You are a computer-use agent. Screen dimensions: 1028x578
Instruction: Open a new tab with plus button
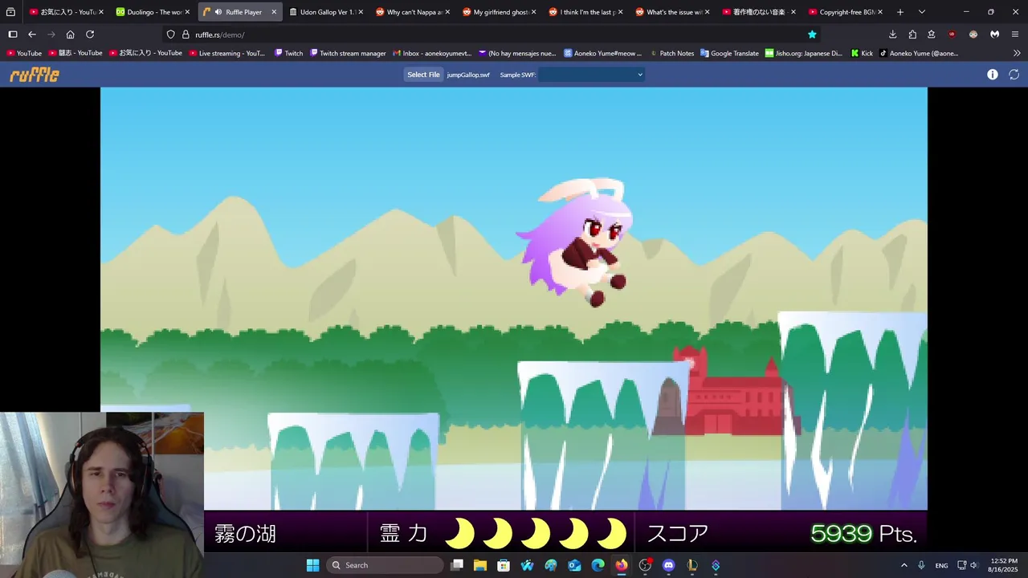(900, 12)
